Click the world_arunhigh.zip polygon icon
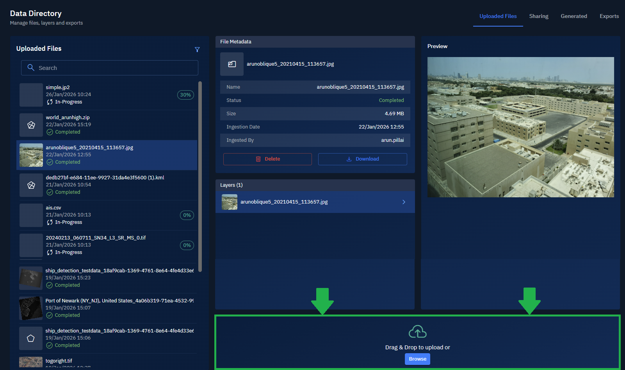The height and width of the screenshot is (370, 625). click(x=31, y=125)
